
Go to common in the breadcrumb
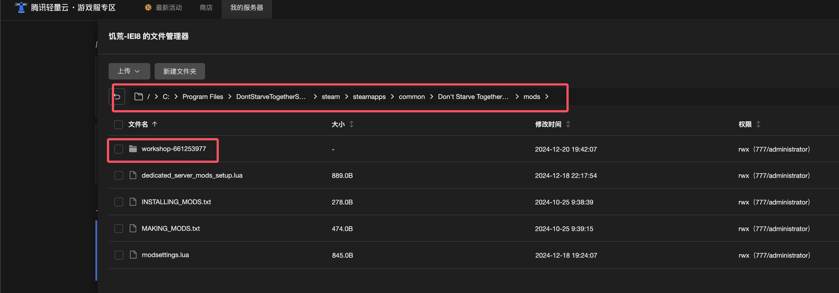[x=412, y=97]
